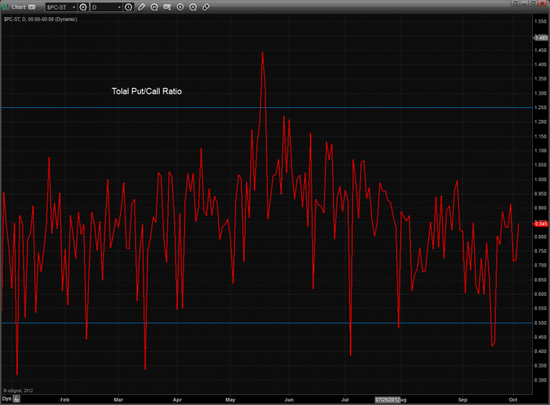Click the blue horizontal line at 0.500

click(191, 322)
